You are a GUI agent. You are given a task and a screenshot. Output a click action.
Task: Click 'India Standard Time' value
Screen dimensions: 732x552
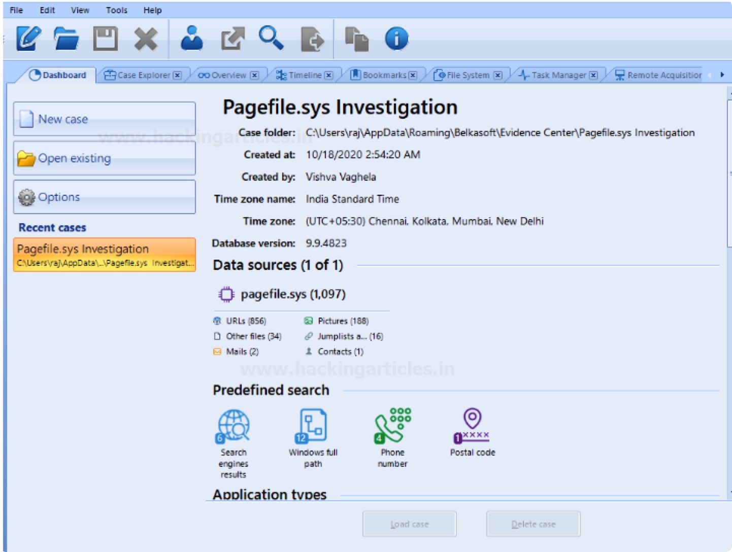click(352, 199)
